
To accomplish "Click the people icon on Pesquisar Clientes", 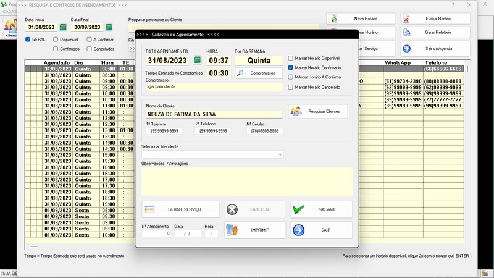I will 296,111.
